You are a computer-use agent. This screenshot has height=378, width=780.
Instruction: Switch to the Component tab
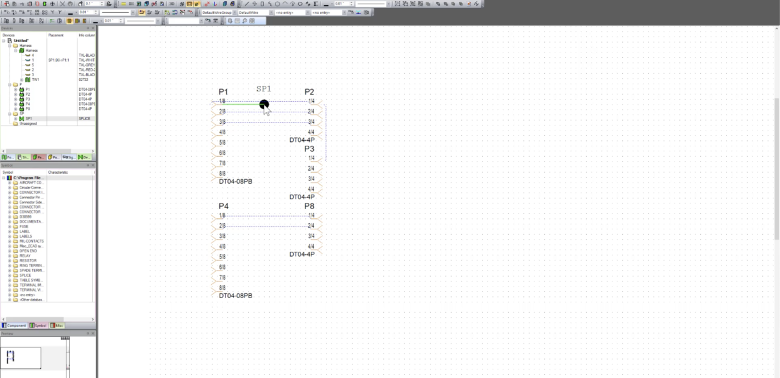[15, 325]
